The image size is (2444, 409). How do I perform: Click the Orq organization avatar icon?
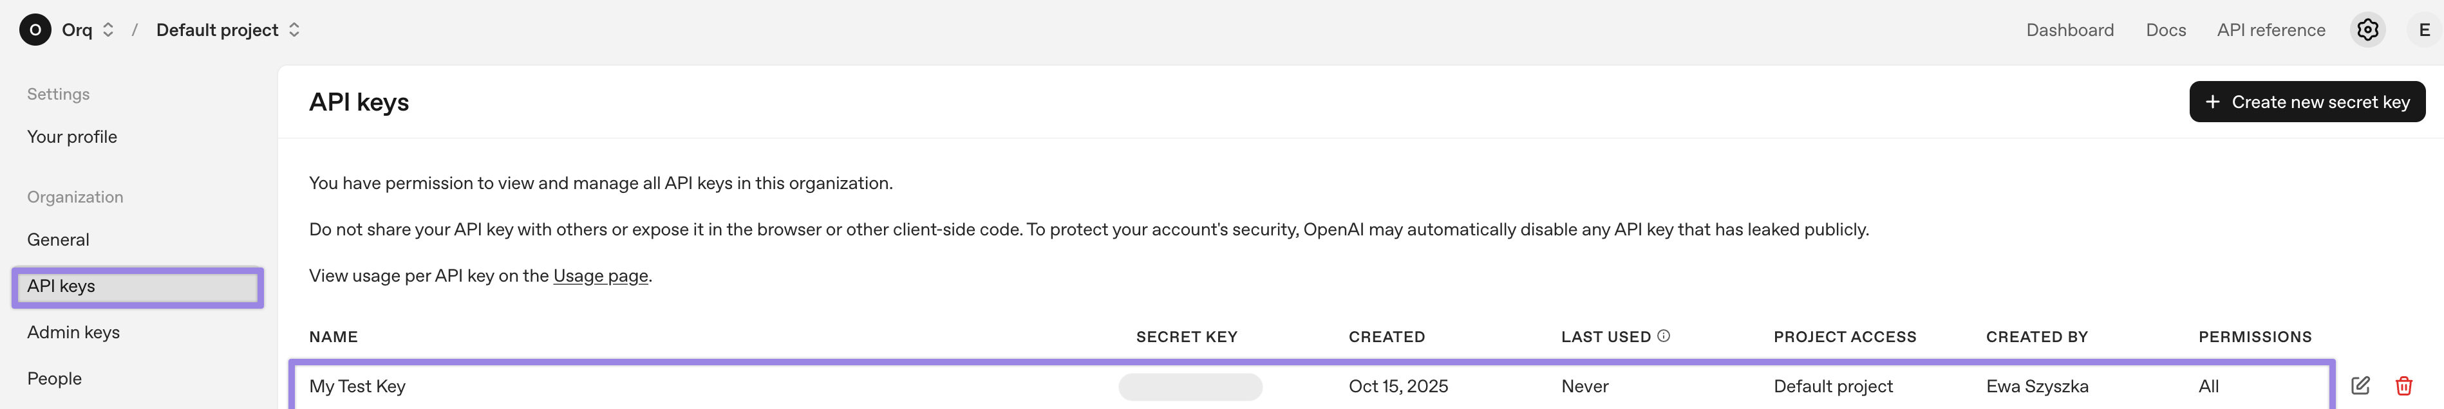[x=35, y=30]
